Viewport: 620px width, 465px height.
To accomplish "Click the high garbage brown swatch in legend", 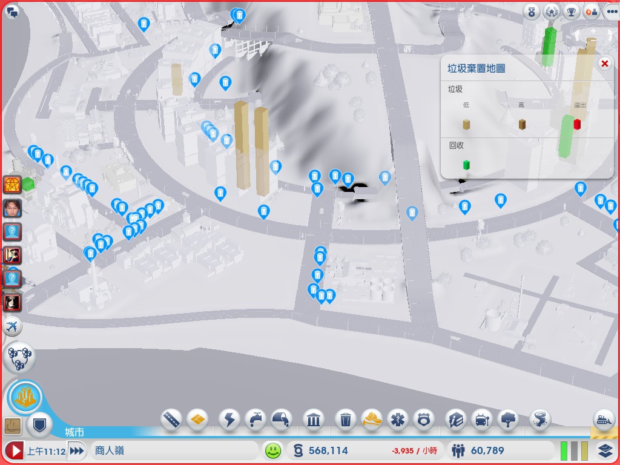I will pyautogui.click(x=522, y=125).
